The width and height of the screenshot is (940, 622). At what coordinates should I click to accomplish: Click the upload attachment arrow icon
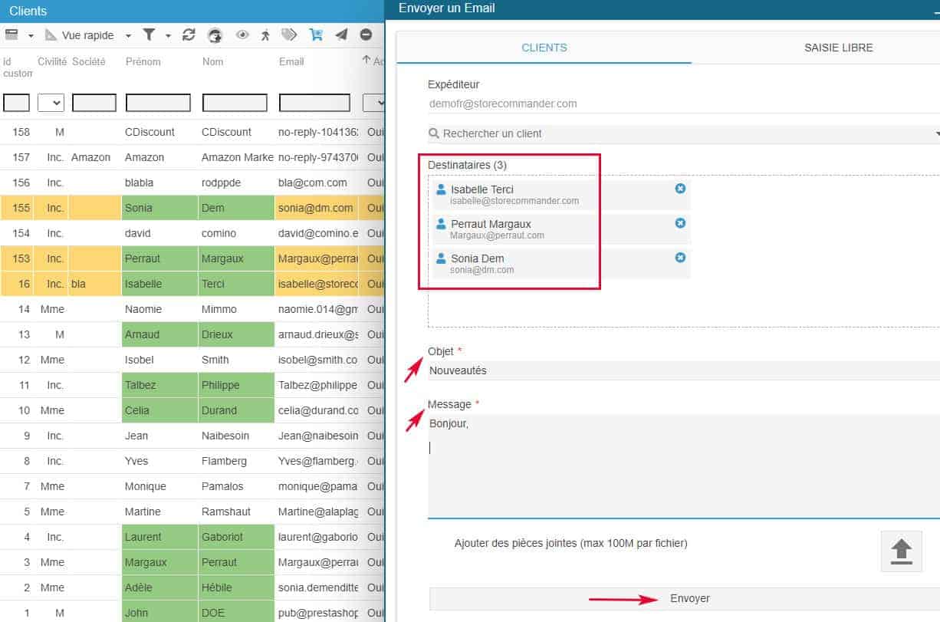click(x=901, y=551)
